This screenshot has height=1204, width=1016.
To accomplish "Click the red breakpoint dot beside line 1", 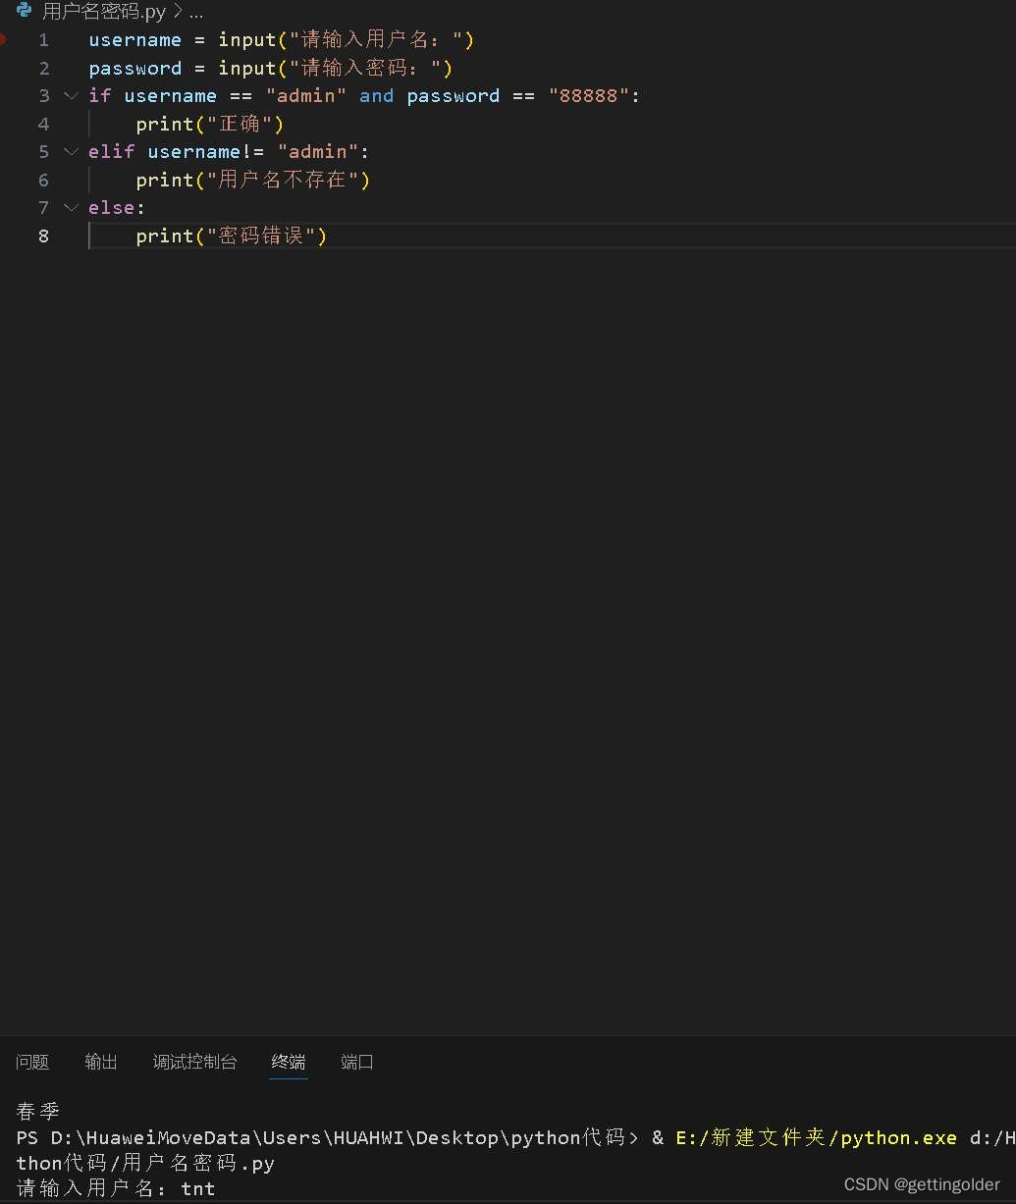I will (x=5, y=39).
